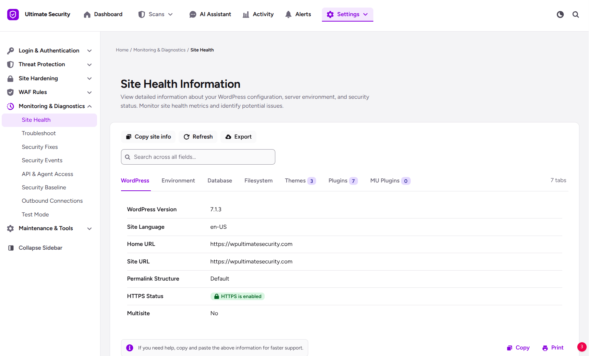Switch to the Filesystem tab
589x356 pixels.
(259, 181)
